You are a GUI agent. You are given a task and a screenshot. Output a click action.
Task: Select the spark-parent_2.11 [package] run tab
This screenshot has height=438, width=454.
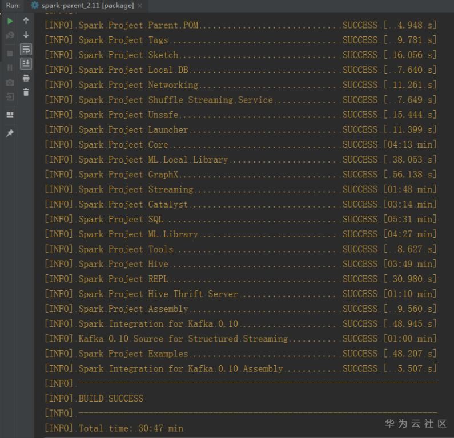click(x=87, y=6)
